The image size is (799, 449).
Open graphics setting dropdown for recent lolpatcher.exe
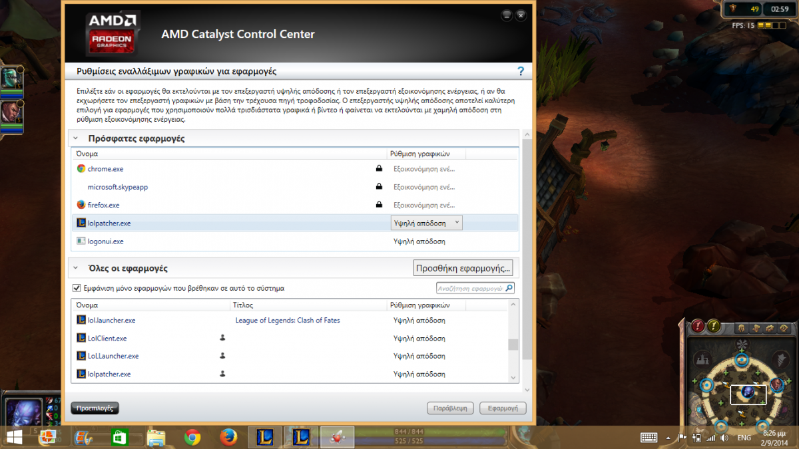pyautogui.click(x=427, y=223)
